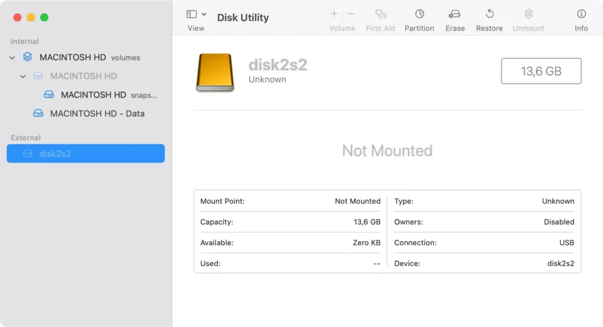Zoom window with green button
603x327 pixels.
click(44, 17)
